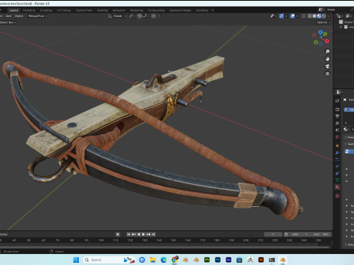The image size is (354, 265).
Task: Toggle proportional editing
Action: click(153, 16)
